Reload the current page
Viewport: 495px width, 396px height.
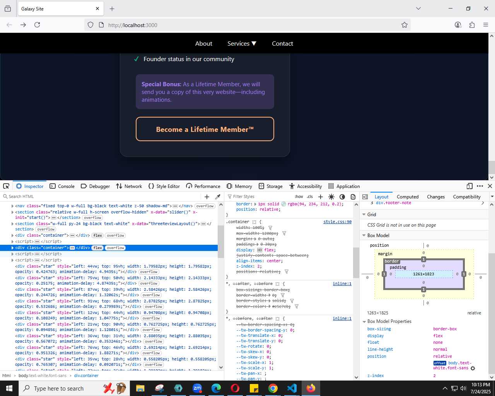(37, 25)
